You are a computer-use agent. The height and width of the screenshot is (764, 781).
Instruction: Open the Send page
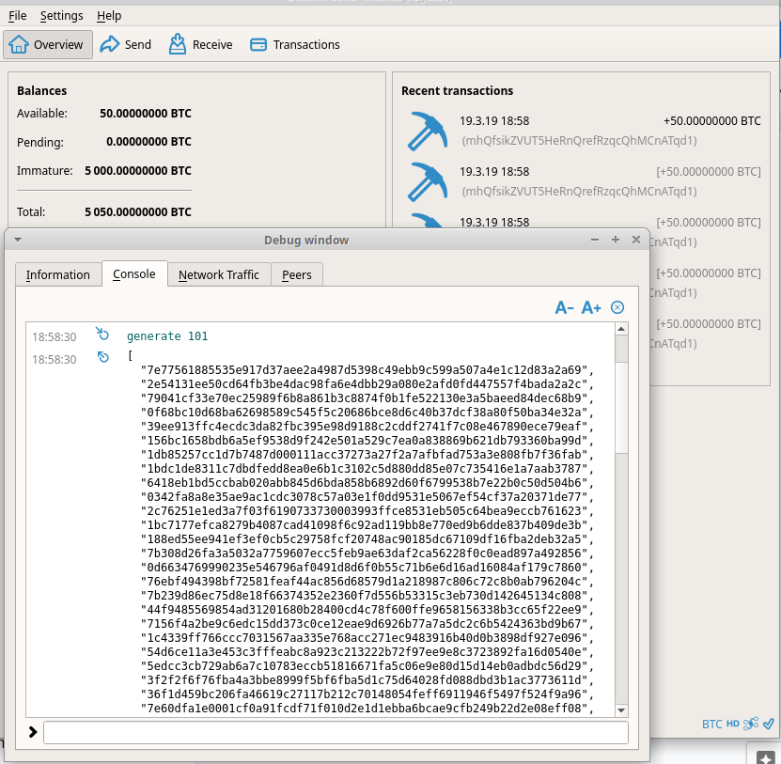tap(126, 45)
